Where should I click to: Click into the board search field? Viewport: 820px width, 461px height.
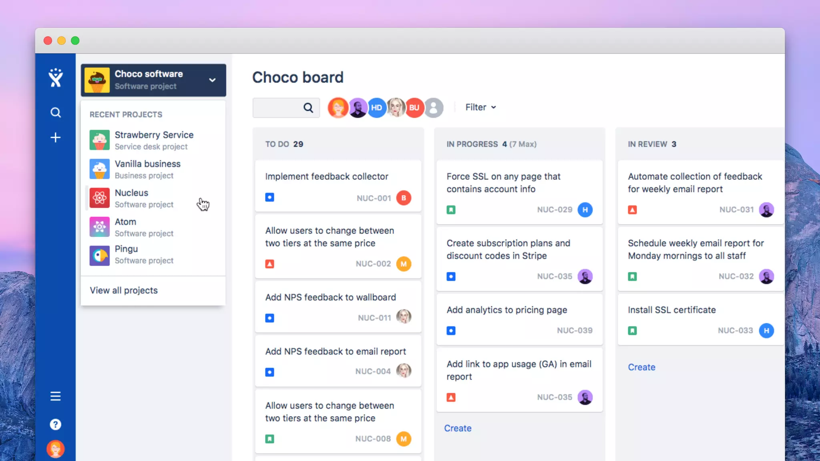click(x=277, y=108)
